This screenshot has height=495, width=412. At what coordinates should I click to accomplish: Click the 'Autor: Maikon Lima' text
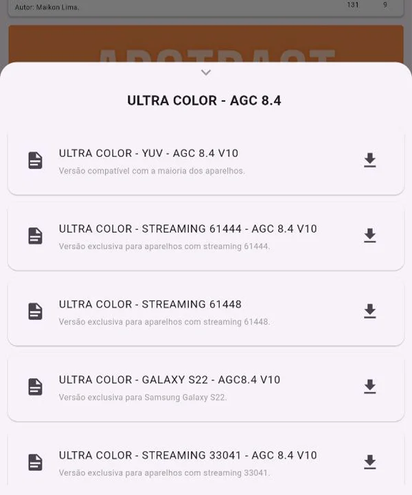pos(47,7)
